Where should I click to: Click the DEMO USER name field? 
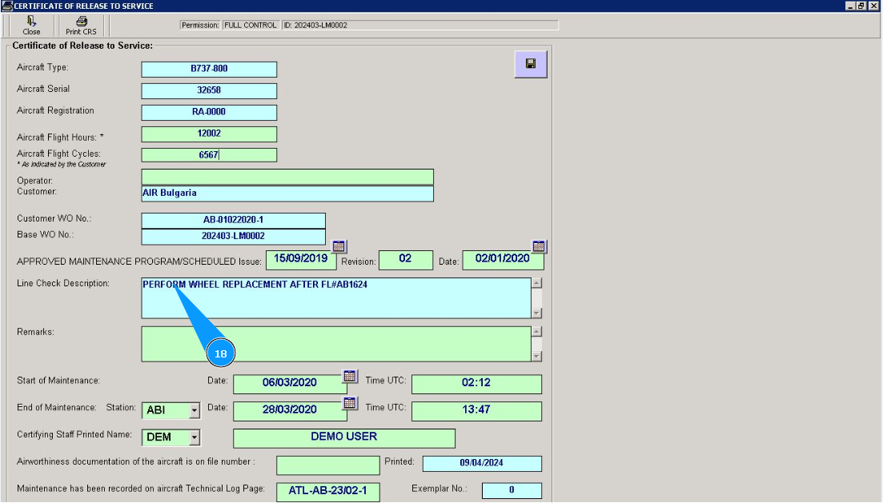[x=343, y=437]
